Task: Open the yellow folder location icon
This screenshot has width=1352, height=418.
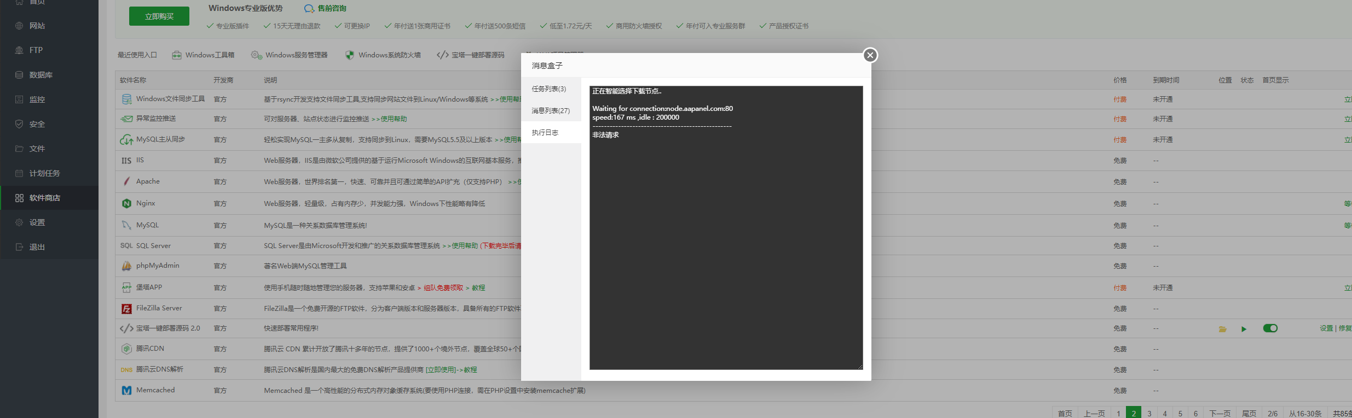Action: [x=1222, y=329]
